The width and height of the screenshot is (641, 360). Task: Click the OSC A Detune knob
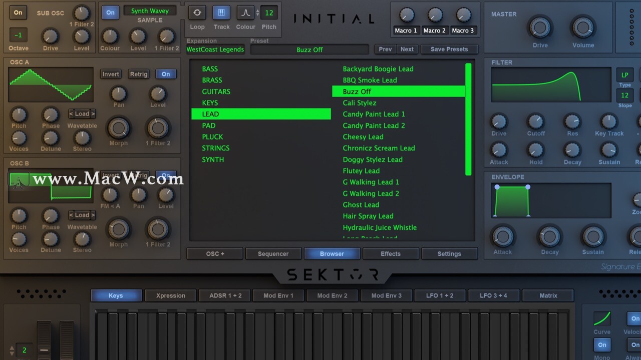click(51, 137)
